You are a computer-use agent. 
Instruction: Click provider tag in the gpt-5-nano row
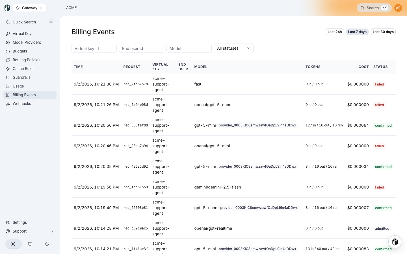coord(259,208)
